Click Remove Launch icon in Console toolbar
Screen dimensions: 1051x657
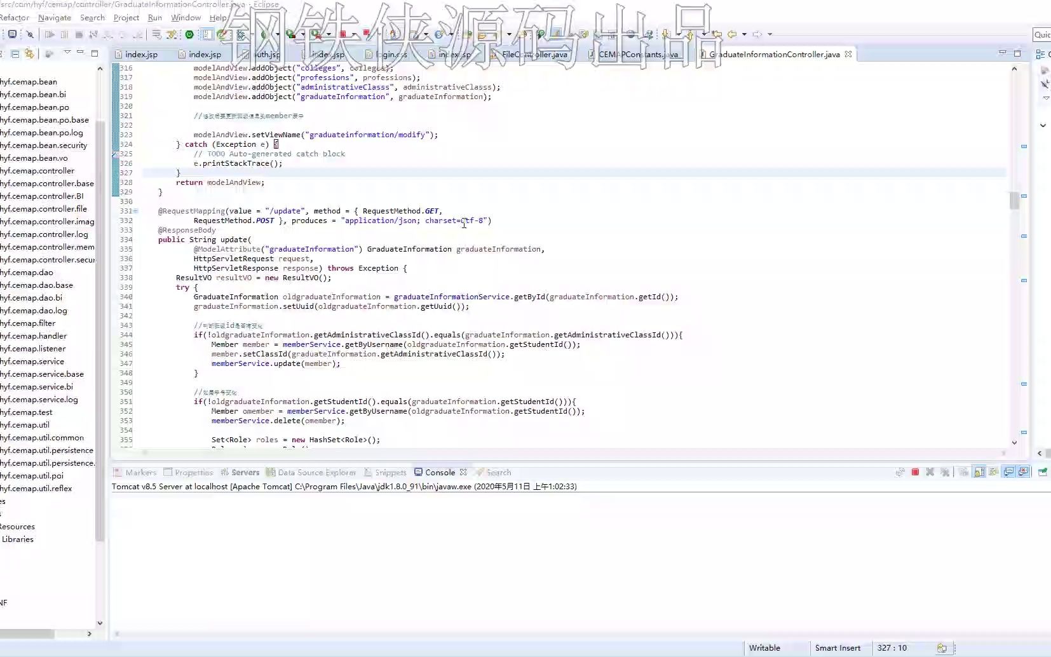930,472
